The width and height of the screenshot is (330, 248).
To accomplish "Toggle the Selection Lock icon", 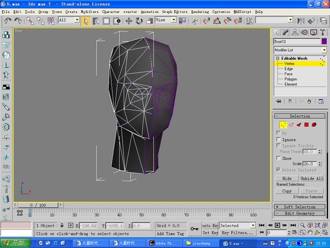I will (62, 225).
